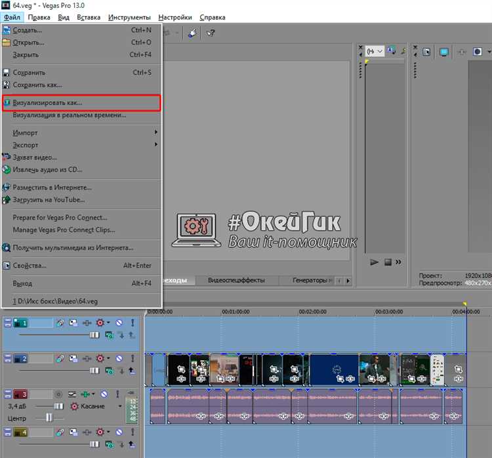This screenshot has width=492, height=458.
Task: Solo video track 1
Action: point(133,323)
